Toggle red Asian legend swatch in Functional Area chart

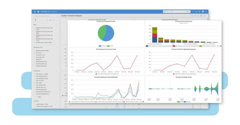[174, 46]
